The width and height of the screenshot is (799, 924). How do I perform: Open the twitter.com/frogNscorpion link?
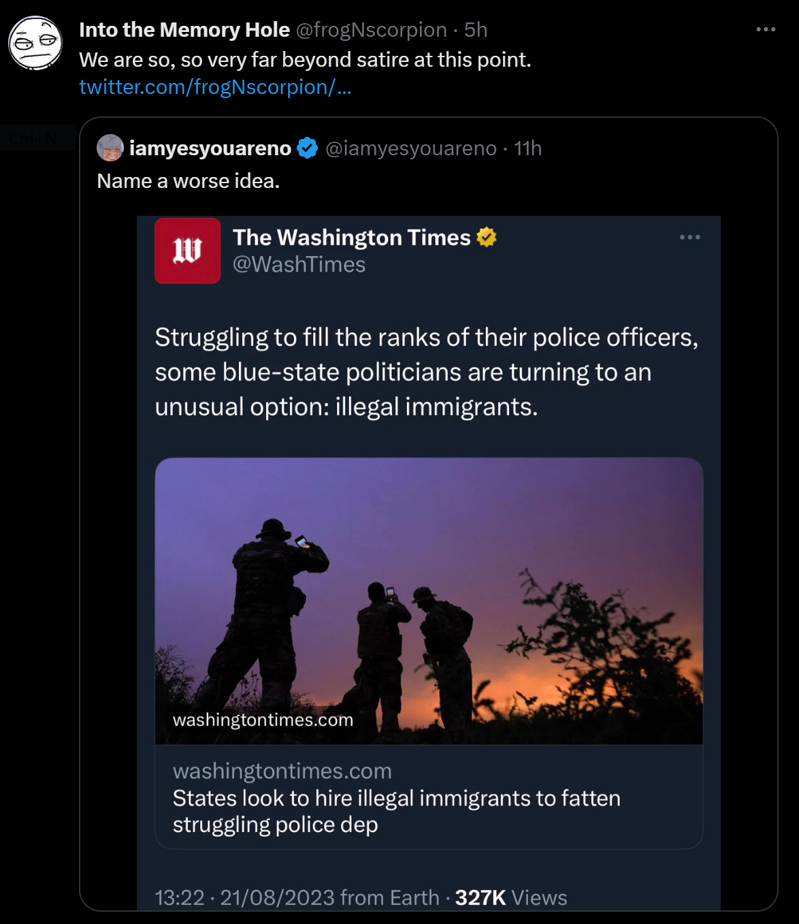(x=215, y=87)
